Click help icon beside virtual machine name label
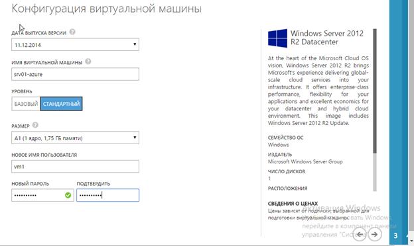Screen dimensions: 414x246 click(x=88, y=61)
